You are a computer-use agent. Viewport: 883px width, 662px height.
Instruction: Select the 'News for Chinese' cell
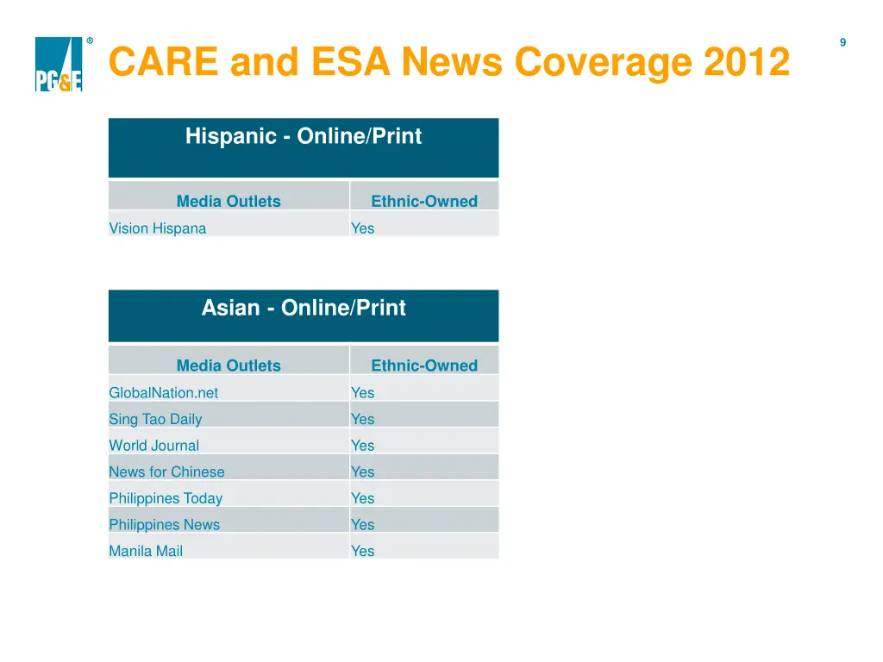pyautogui.click(x=229, y=467)
